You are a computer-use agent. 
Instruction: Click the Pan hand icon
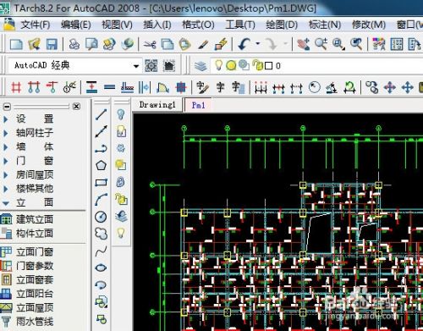(304, 44)
